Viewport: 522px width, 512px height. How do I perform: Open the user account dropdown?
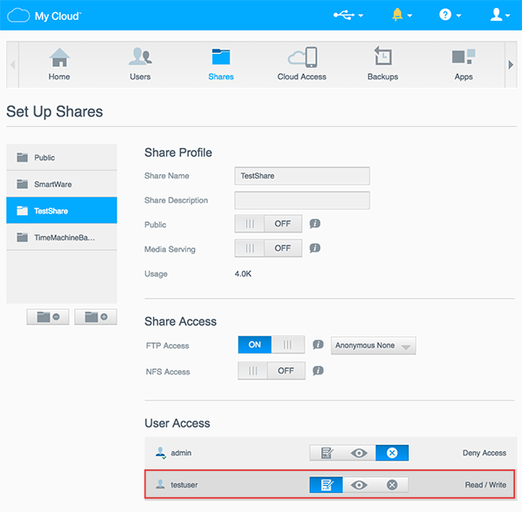(x=499, y=15)
